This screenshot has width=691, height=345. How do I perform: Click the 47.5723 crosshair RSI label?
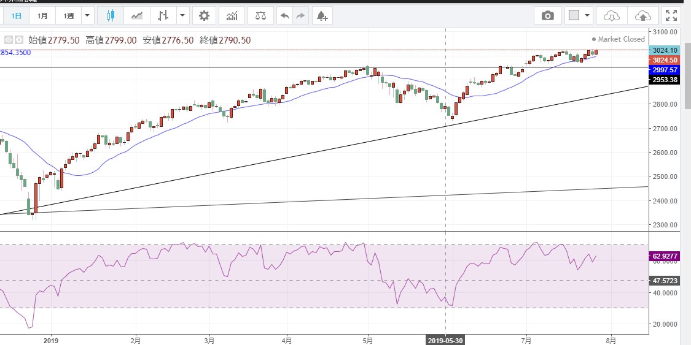point(665,281)
